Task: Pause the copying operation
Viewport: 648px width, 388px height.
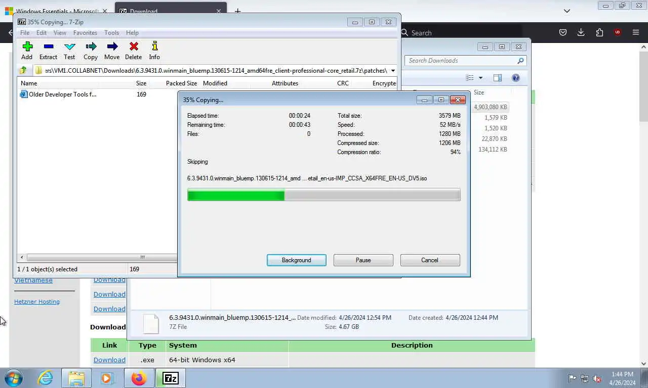Action: [x=363, y=260]
